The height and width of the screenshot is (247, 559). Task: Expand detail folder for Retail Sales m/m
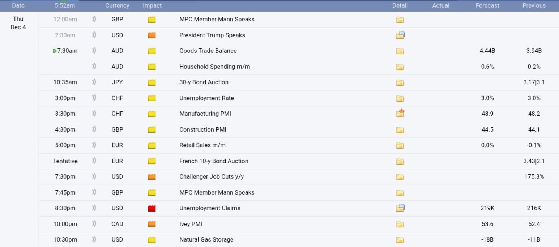(x=400, y=145)
